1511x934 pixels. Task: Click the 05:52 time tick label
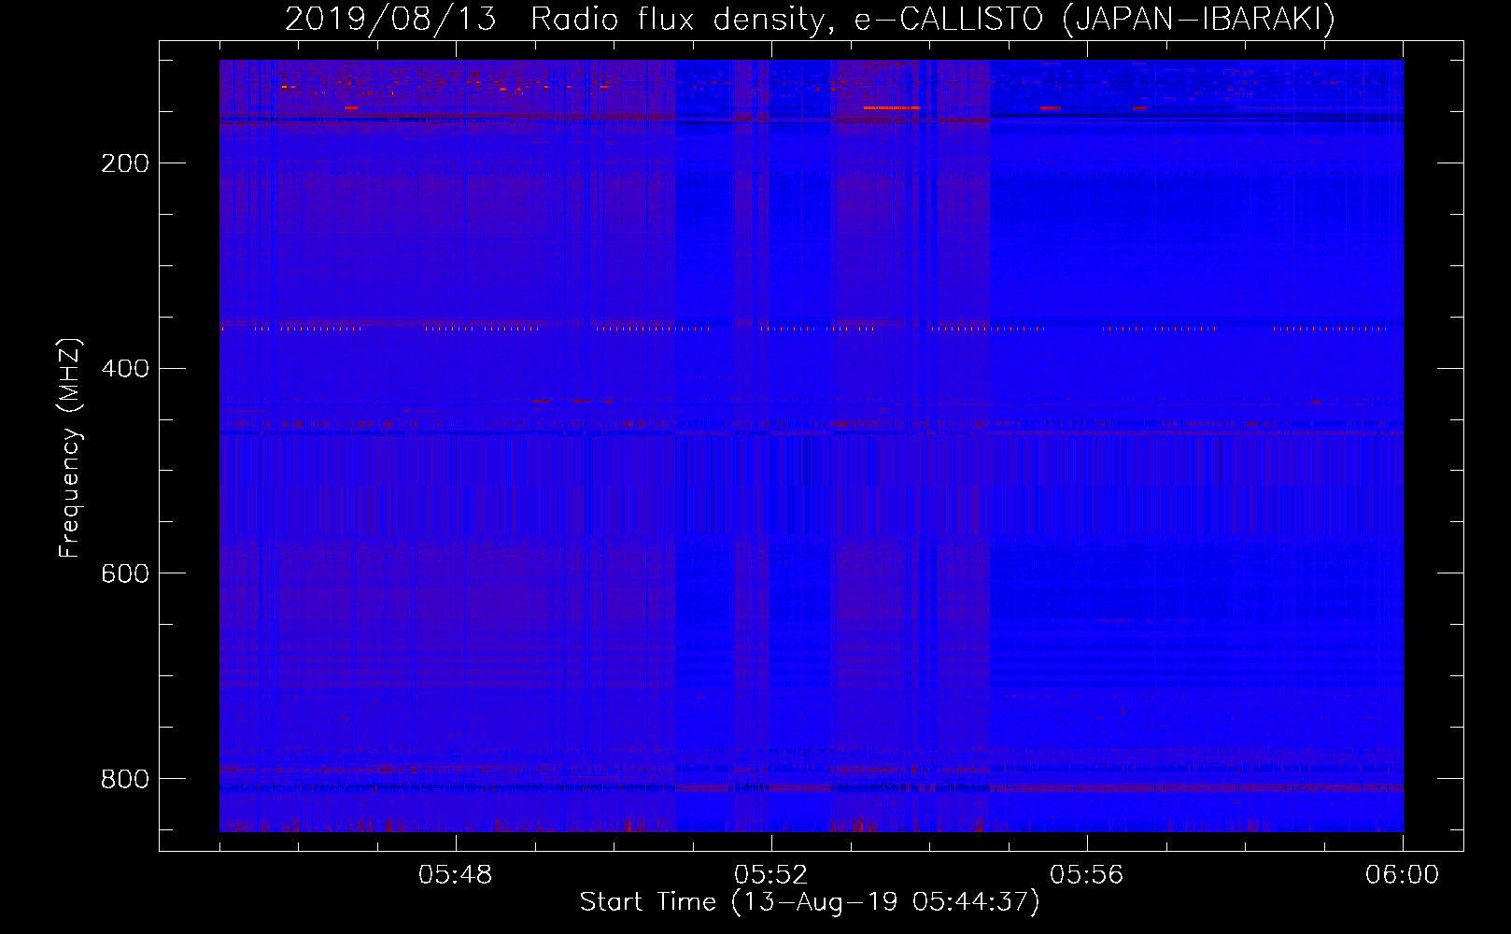[770, 875]
